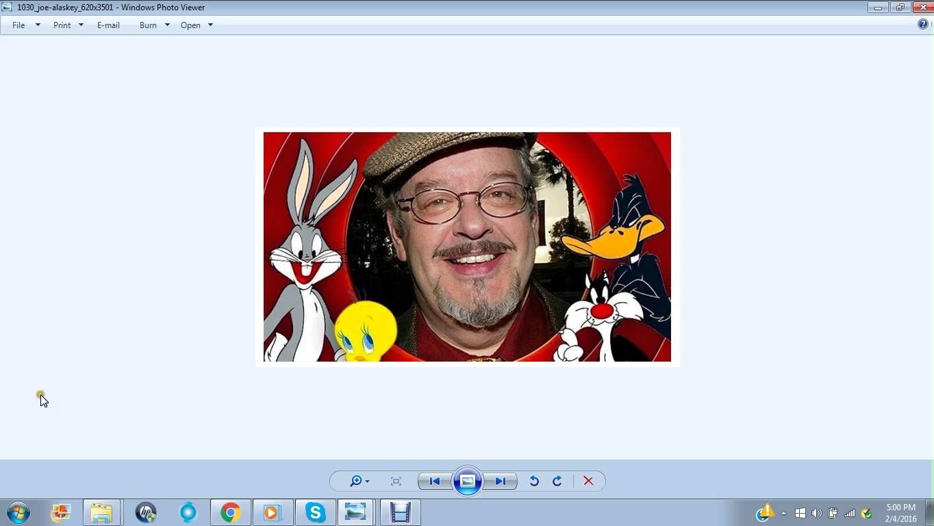Screen dimensions: 934x526
Task: Open File Explorer from the taskbar
Action: pos(101,512)
